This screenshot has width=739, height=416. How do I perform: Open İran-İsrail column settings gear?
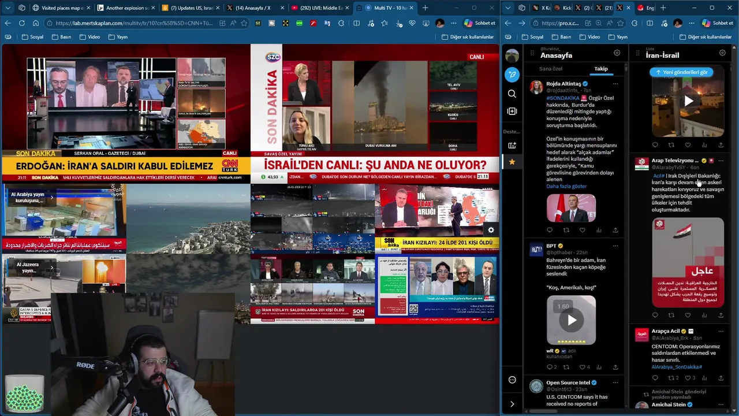coord(722,53)
